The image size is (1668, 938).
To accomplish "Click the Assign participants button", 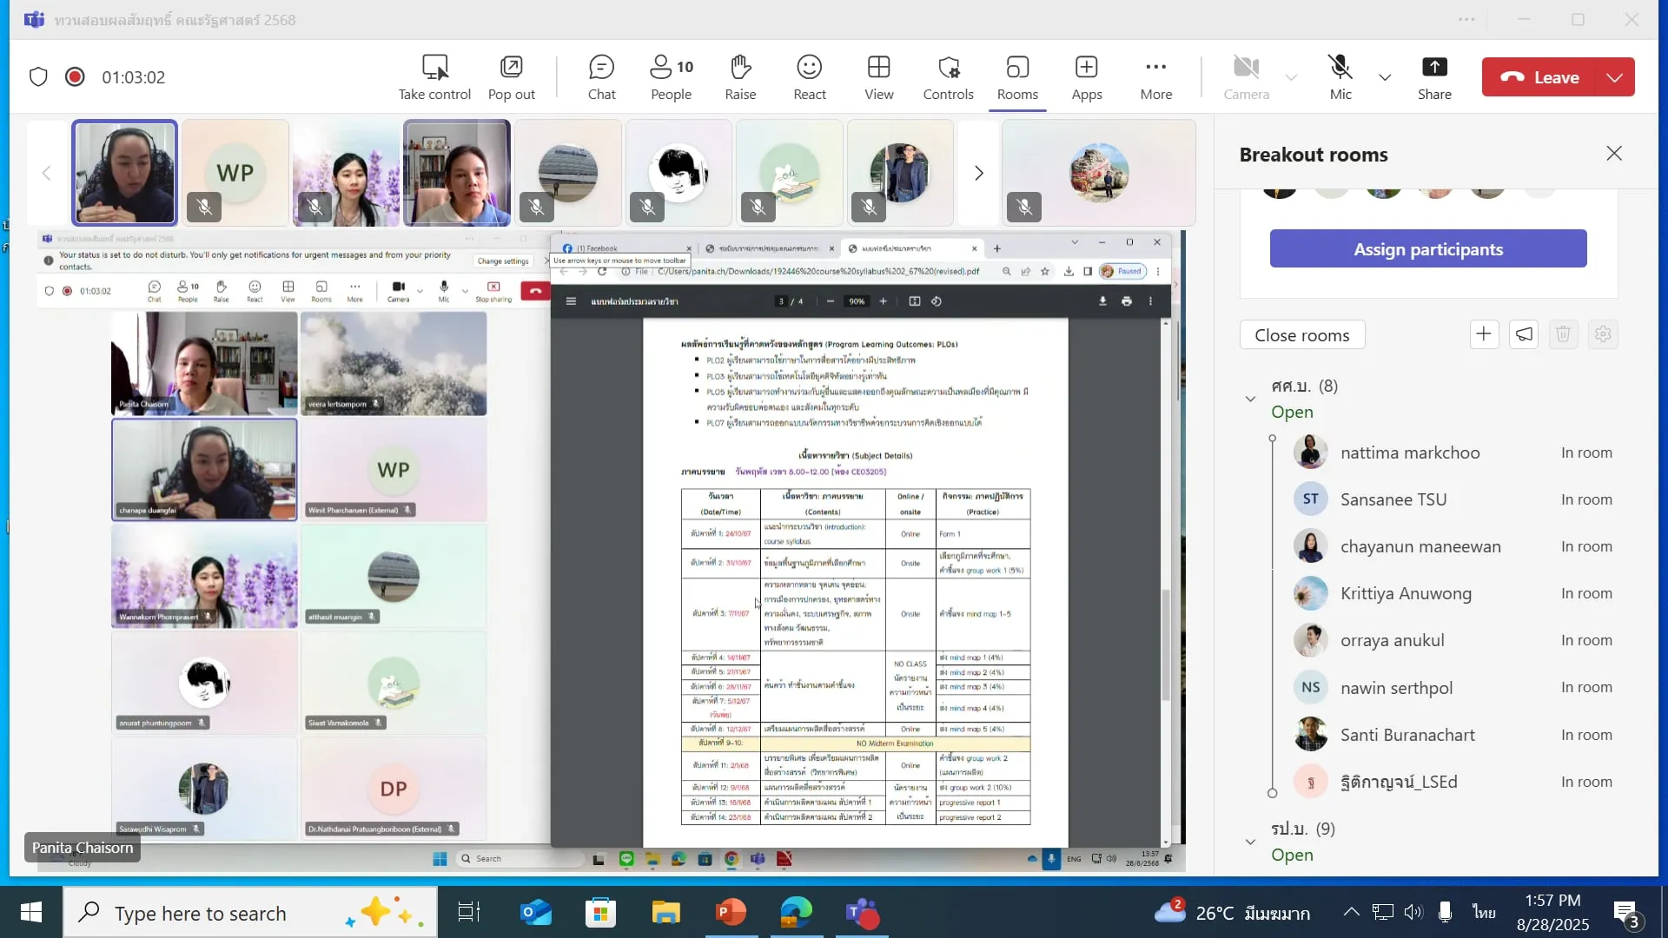I will click(1427, 249).
